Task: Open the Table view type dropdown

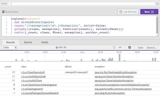Action: (9, 47)
